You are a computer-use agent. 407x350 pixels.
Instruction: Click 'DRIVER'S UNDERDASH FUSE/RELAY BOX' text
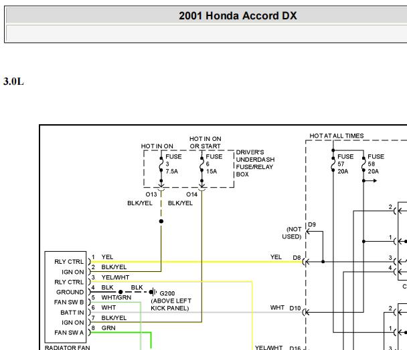(255, 163)
